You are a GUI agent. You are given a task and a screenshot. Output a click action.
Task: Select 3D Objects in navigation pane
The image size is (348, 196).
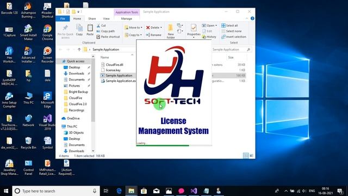74,133
